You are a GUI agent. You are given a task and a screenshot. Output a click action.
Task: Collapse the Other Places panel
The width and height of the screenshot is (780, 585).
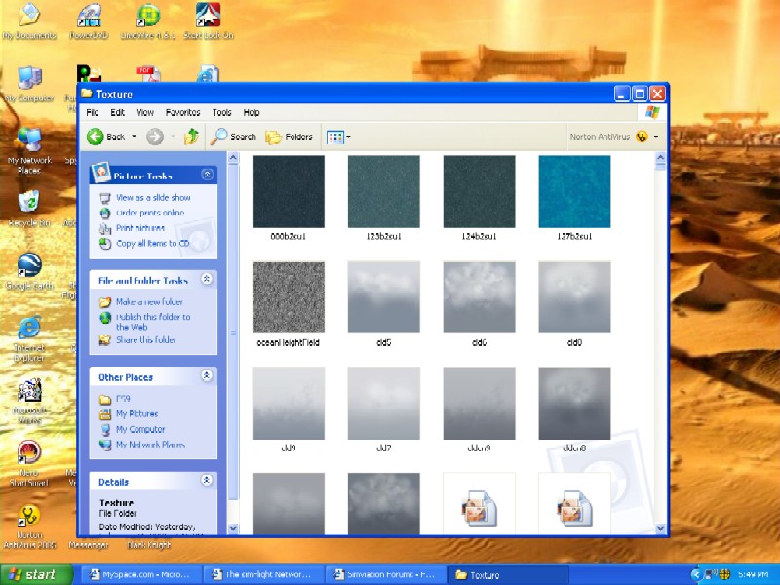click(x=207, y=375)
